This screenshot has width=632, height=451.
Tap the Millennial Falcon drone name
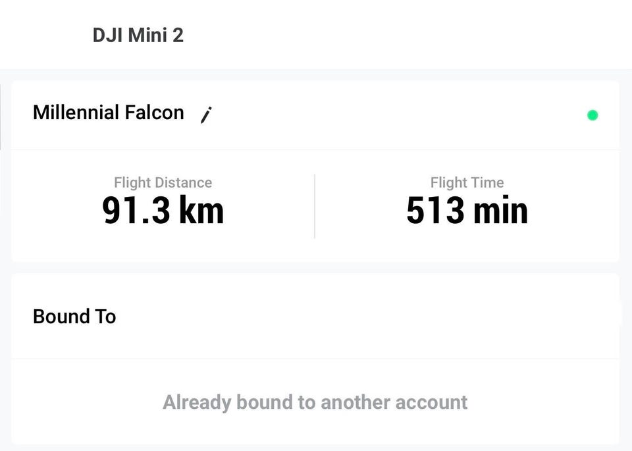coord(109,113)
